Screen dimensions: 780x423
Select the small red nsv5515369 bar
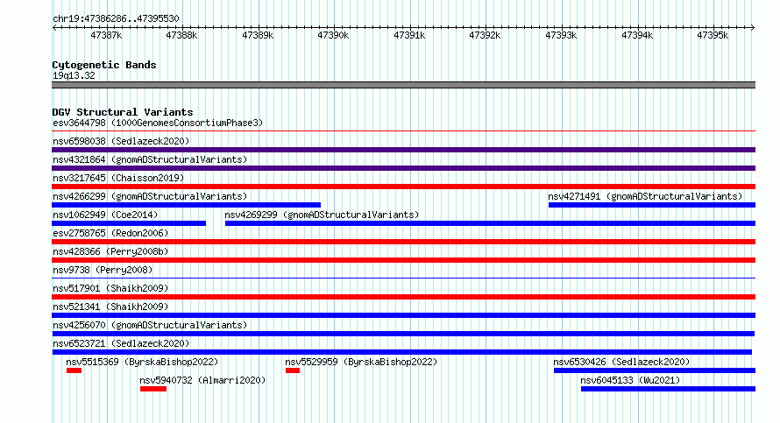pos(74,370)
